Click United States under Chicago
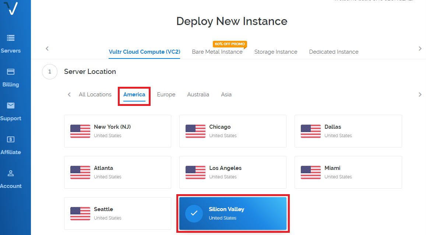The image size is (426, 235). [223, 136]
